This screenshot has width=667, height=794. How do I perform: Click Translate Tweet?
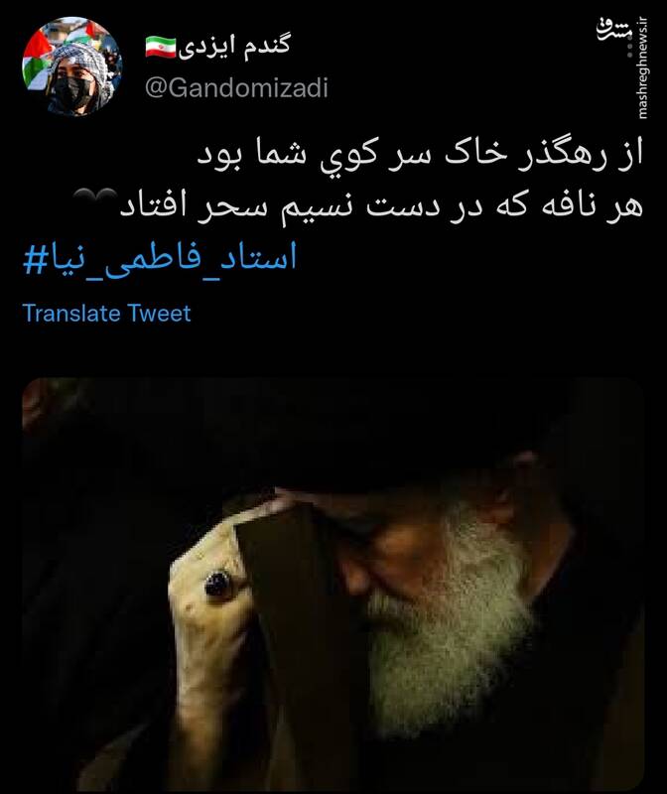pos(106,314)
